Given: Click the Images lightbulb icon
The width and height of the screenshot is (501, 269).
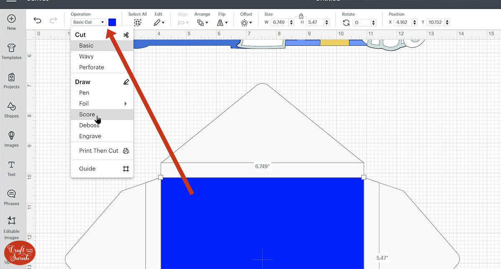Looking at the screenshot, I should coord(12,136).
